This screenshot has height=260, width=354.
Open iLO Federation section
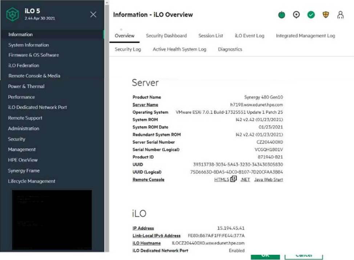(24, 65)
